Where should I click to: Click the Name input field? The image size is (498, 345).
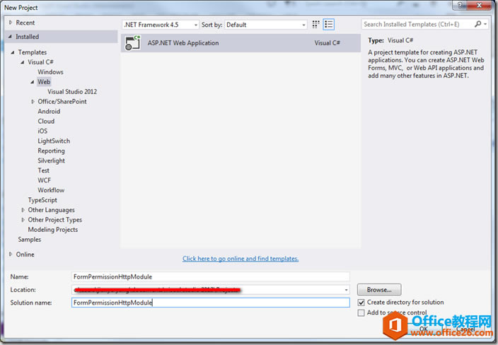(211, 276)
